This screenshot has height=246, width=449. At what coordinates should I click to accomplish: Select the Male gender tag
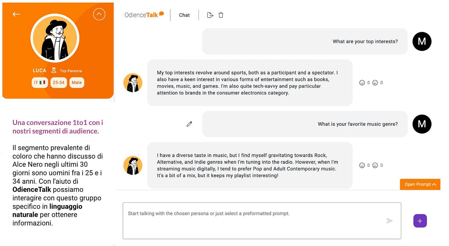pos(77,83)
